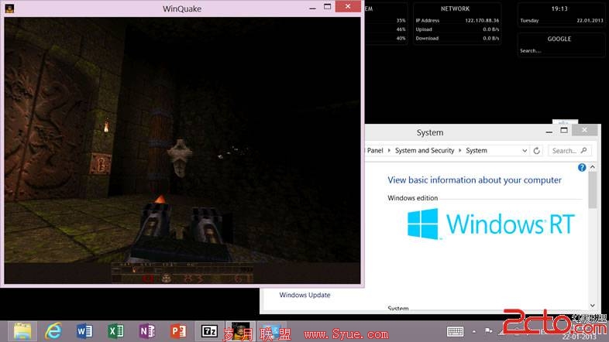Click IP Address value 122.170.88.36
609x342 pixels.
pos(482,21)
